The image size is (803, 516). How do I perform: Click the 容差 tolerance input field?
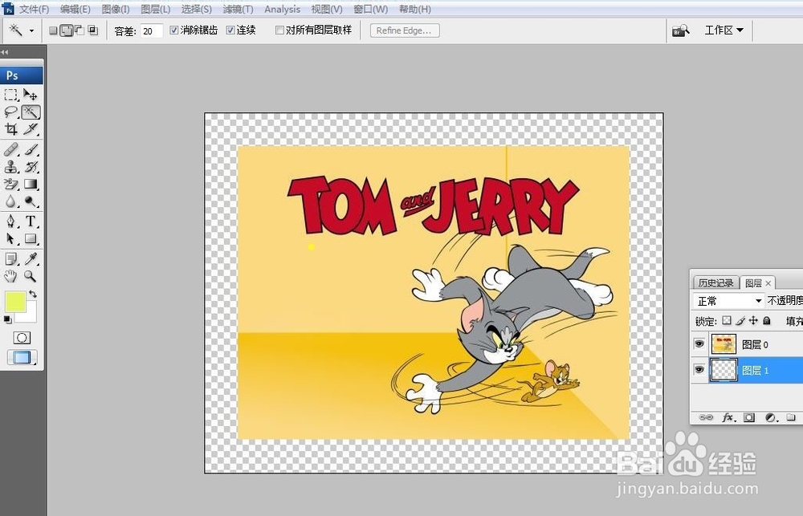152,30
